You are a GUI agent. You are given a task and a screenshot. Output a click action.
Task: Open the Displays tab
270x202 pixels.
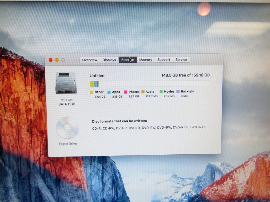(x=109, y=60)
